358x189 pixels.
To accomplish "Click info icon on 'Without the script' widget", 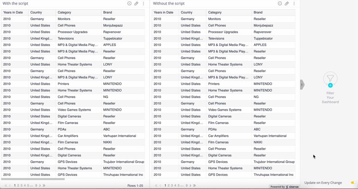I will [x=280, y=3].
